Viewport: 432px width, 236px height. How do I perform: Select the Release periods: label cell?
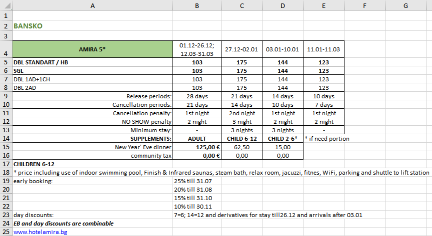tap(92, 96)
